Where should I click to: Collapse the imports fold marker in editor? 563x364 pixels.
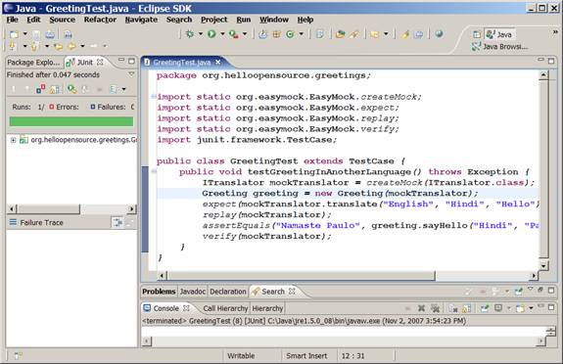click(x=154, y=96)
